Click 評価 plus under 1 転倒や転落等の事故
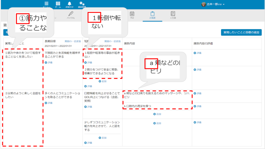The width and height of the screenshot is (265, 149). tap(88, 62)
